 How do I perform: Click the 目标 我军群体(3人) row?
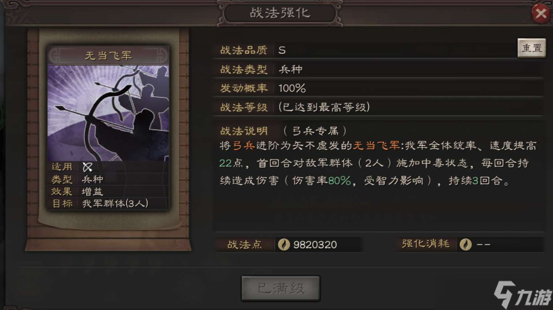pyautogui.click(x=108, y=204)
